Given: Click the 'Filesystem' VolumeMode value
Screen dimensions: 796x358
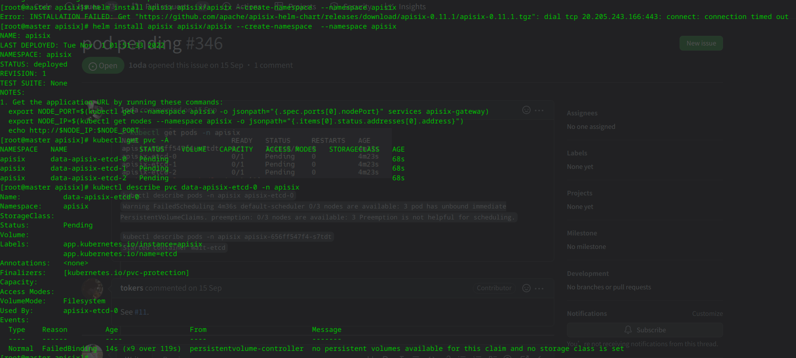Looking at the screenshot, I should (x=84, y=301).
